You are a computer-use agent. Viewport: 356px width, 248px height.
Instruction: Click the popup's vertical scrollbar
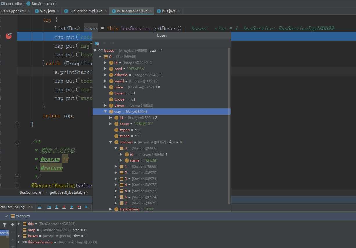click(x=229, y=126)
